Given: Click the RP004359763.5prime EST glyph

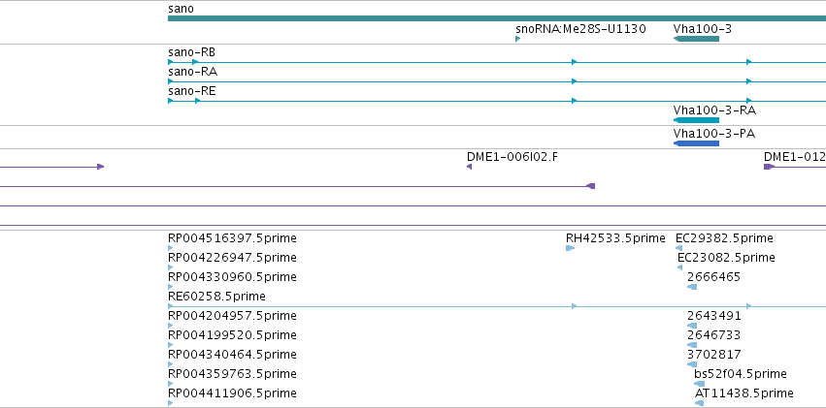Looking at the screenshot, I should tap(170, 384).
